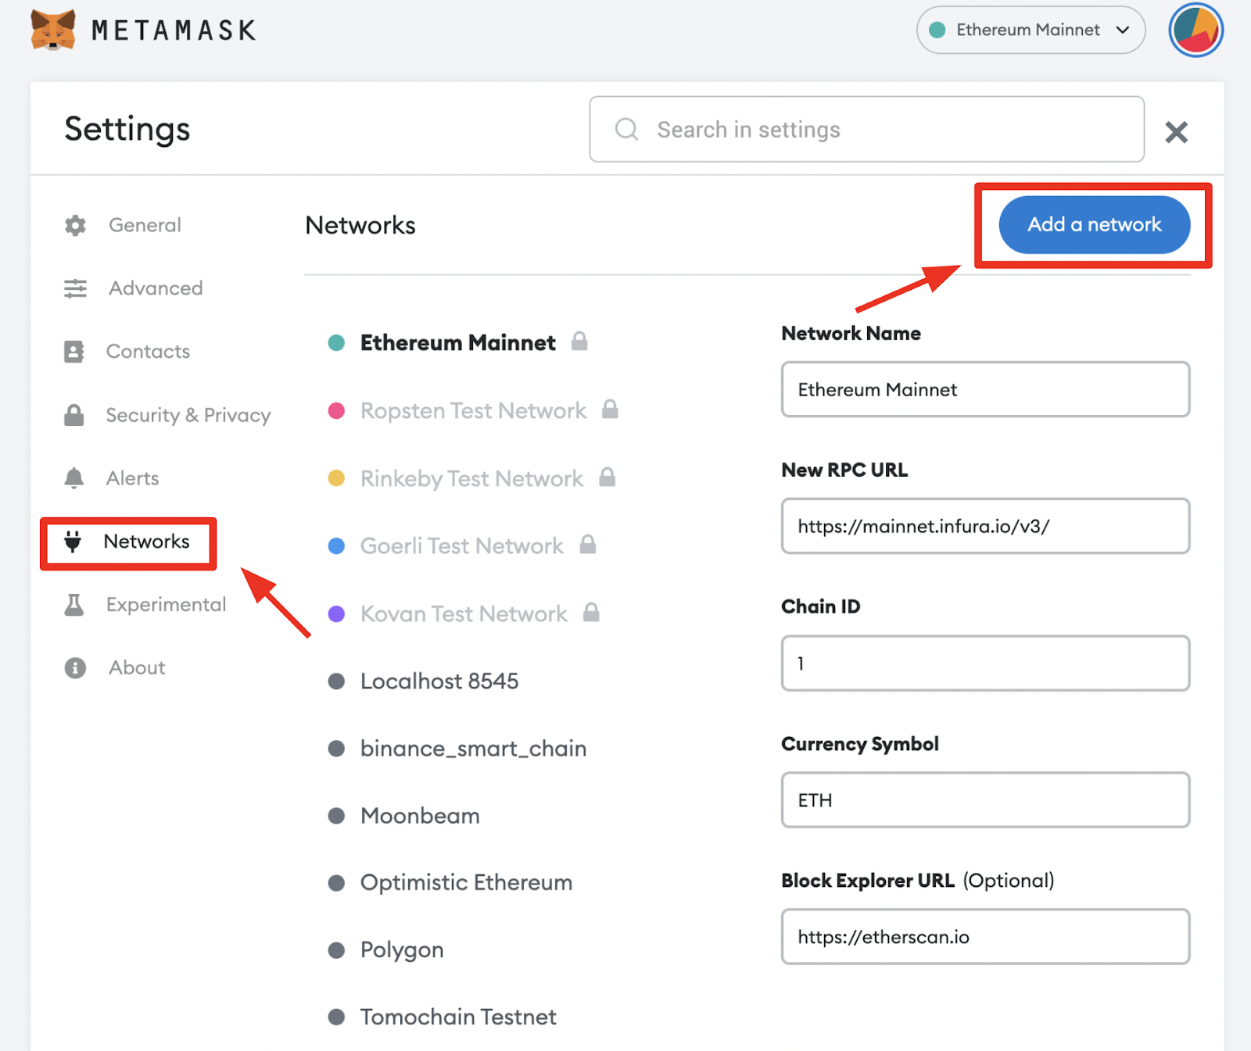Click the yellow dot of Rinkeby row
Screen dimensions: 1251x1051
pyautogui.click(x=336, y=477)
